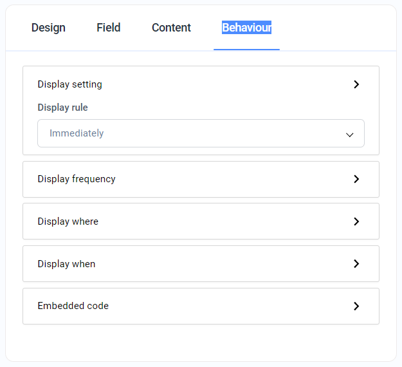402x367 pixels.
Task: Click the Display when chevron arrow
Action: tap(356, 264)
